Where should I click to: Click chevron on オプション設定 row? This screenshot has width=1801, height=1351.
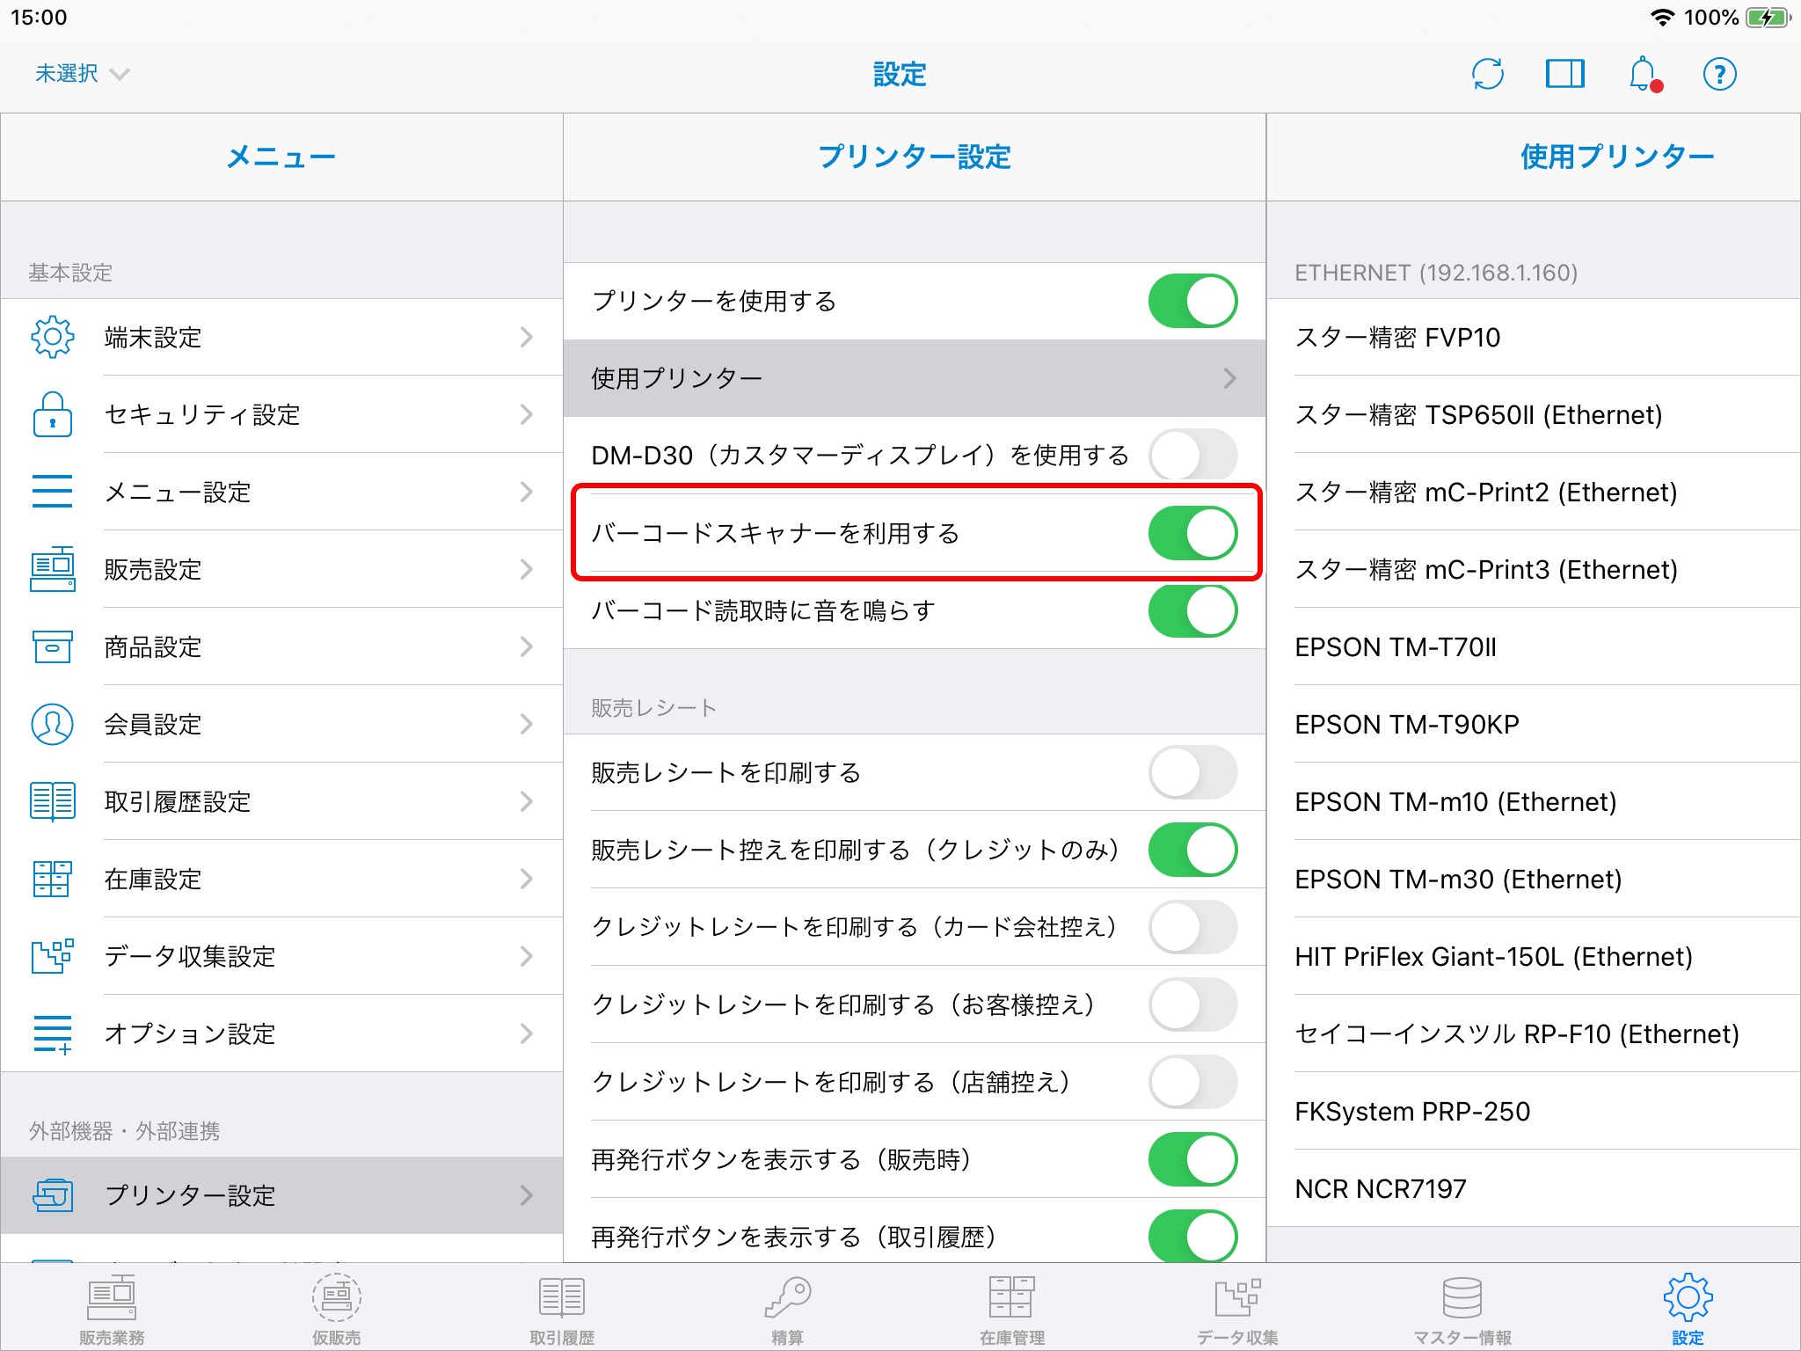[x=526, y=1033]
